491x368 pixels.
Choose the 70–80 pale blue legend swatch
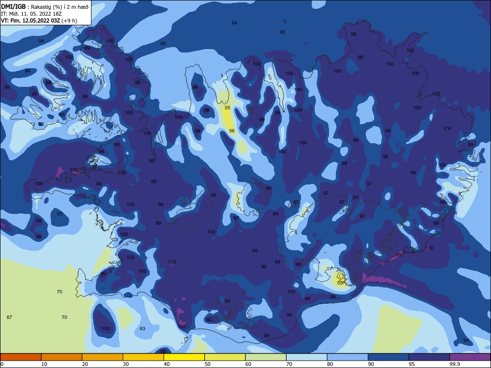click(306, 357)
